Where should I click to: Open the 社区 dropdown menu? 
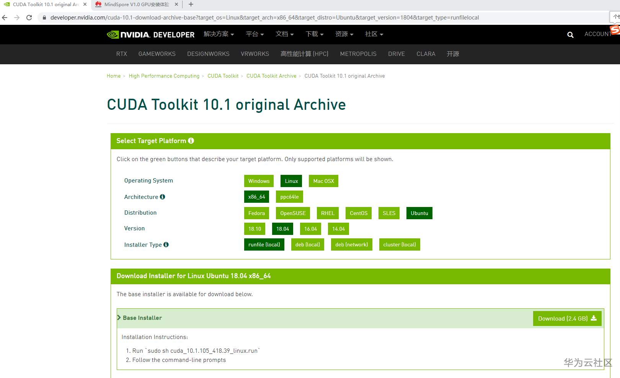coord(374,34)
